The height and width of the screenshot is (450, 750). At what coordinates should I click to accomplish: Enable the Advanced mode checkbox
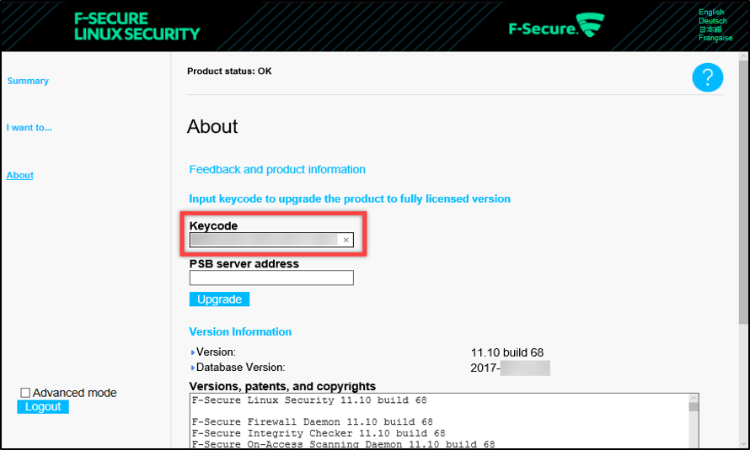pyautogui.click(x=25, y=393)
